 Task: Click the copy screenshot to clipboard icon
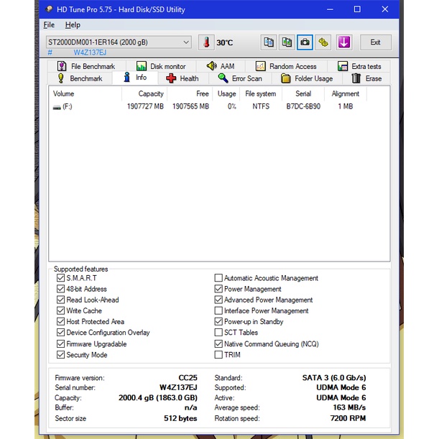tap(287, 42)
